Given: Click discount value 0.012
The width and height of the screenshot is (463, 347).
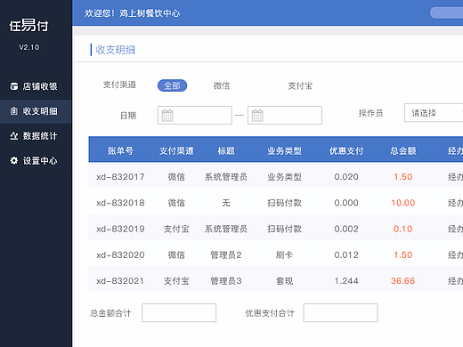Looking at the screenshot, I should click(346, 254).
